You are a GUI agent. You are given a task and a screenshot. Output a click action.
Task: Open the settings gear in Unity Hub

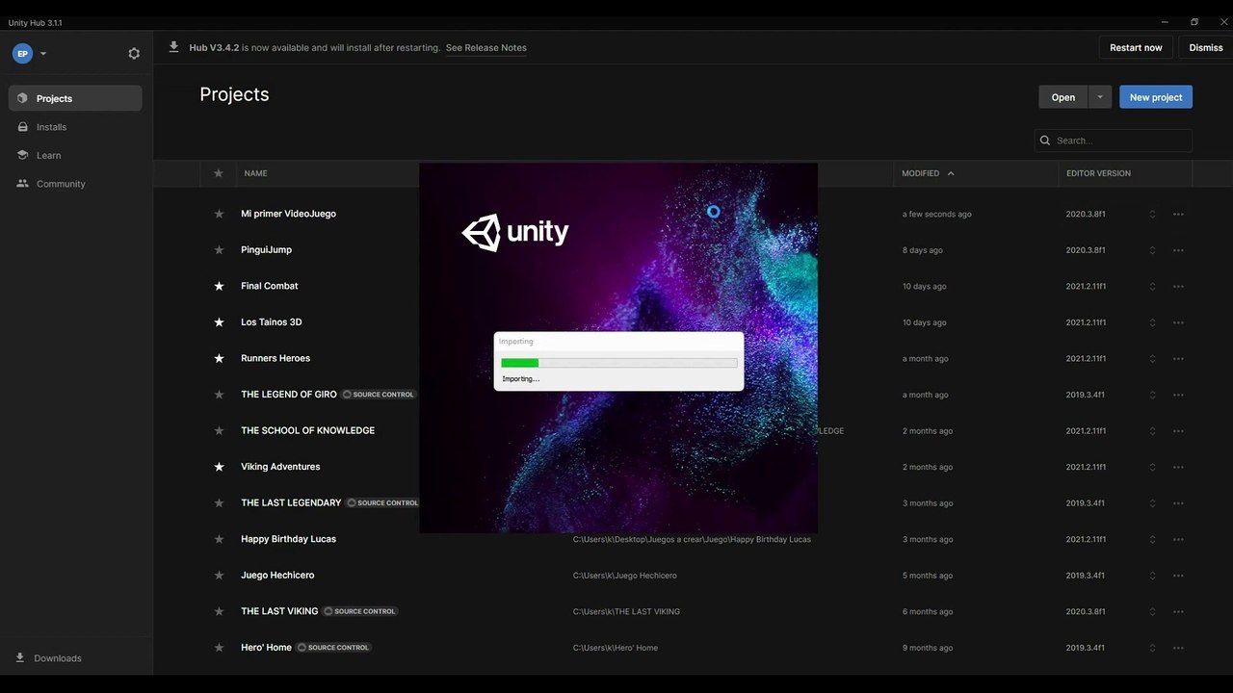coord(134,54)
